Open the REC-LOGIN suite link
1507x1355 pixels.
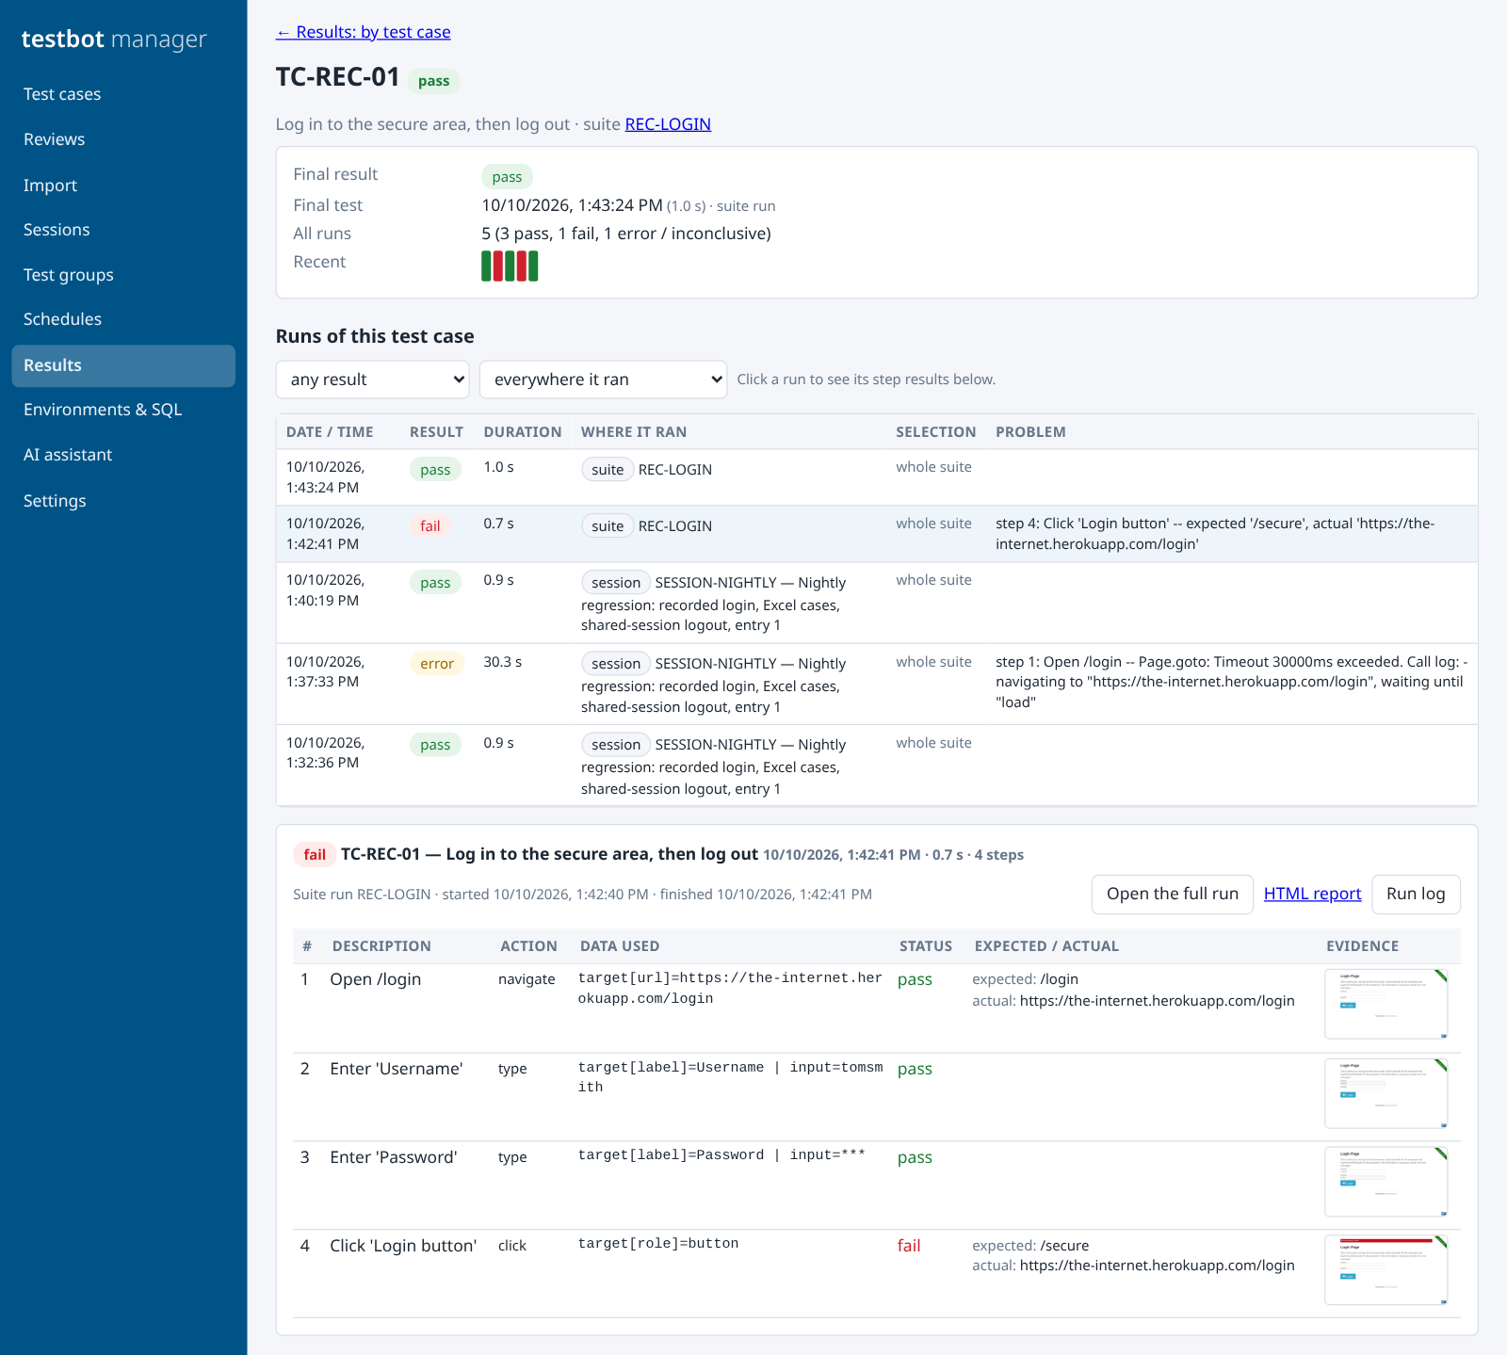(x=668, y=124)
